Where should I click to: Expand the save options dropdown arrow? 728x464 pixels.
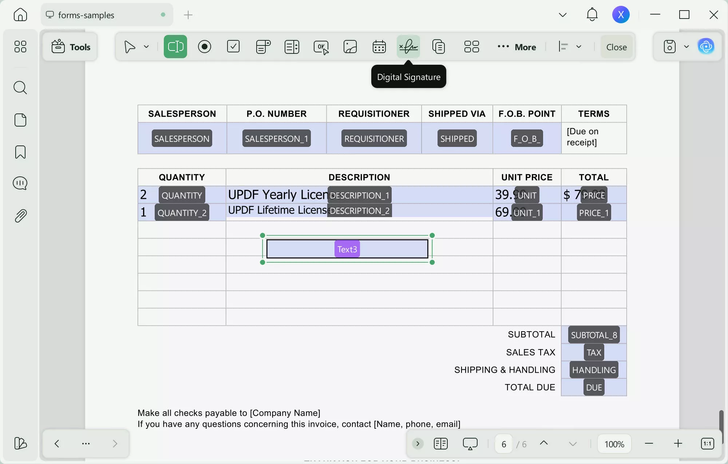pos(687,47)
